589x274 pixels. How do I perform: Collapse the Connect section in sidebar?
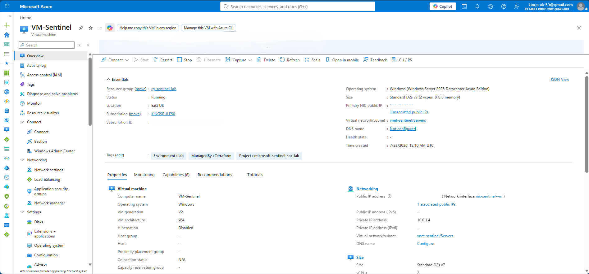(x=22, y=122)
